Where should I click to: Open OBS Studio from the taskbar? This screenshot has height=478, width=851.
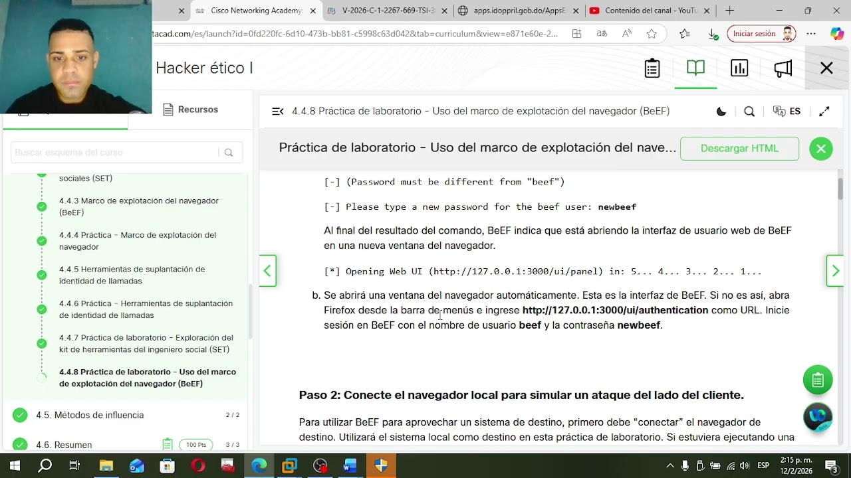[320, 465]
